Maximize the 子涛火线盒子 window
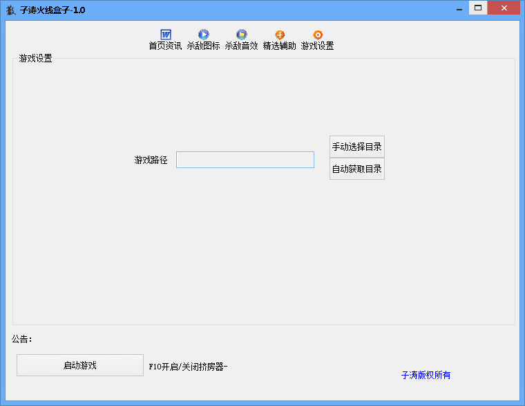This screenshot has width=525, height=406. point(477,8)
